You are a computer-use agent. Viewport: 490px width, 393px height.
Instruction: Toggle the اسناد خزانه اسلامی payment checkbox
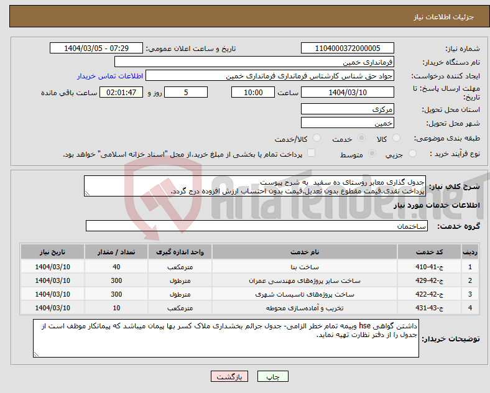[x=312, y=153]
